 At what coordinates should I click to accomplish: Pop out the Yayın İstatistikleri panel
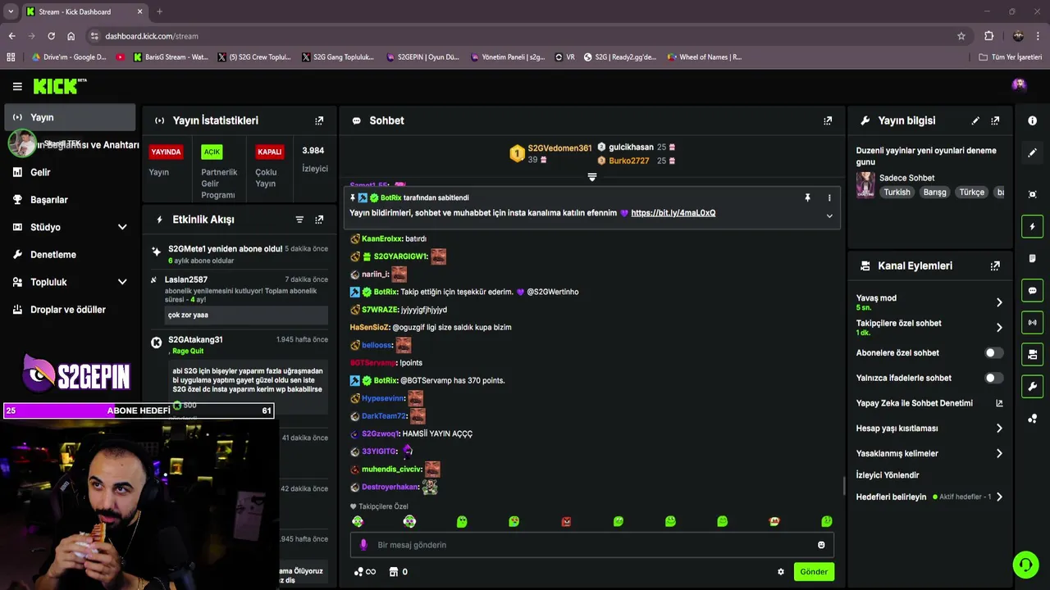(319, 120)
